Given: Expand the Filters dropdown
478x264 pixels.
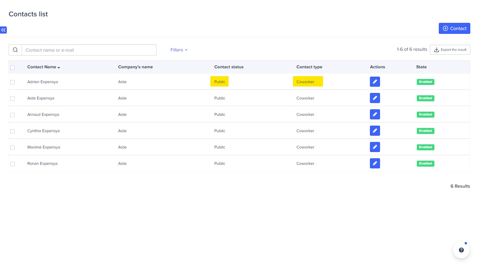Looking at the screenshot, I should tap(179, 50).
